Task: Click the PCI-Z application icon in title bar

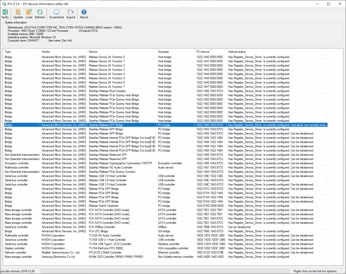Action: pyautogui.click(x=4, y=4)
